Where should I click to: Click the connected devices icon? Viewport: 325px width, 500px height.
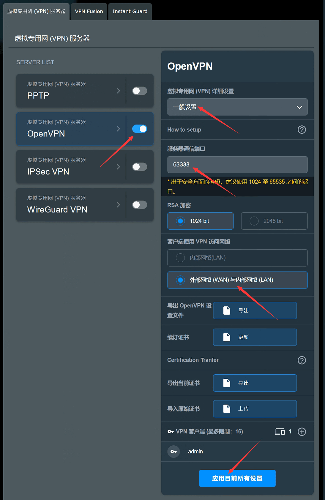coord(280,432)
